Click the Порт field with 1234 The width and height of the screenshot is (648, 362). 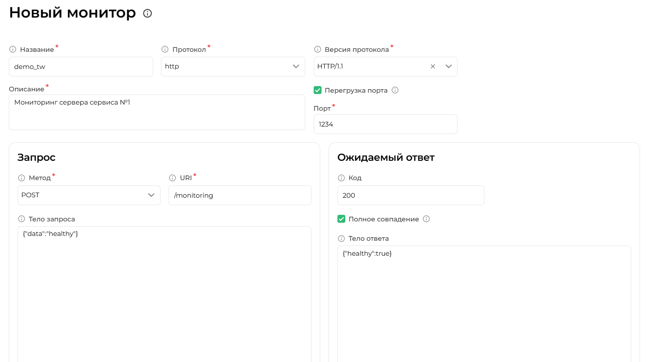tap(385, 124)
